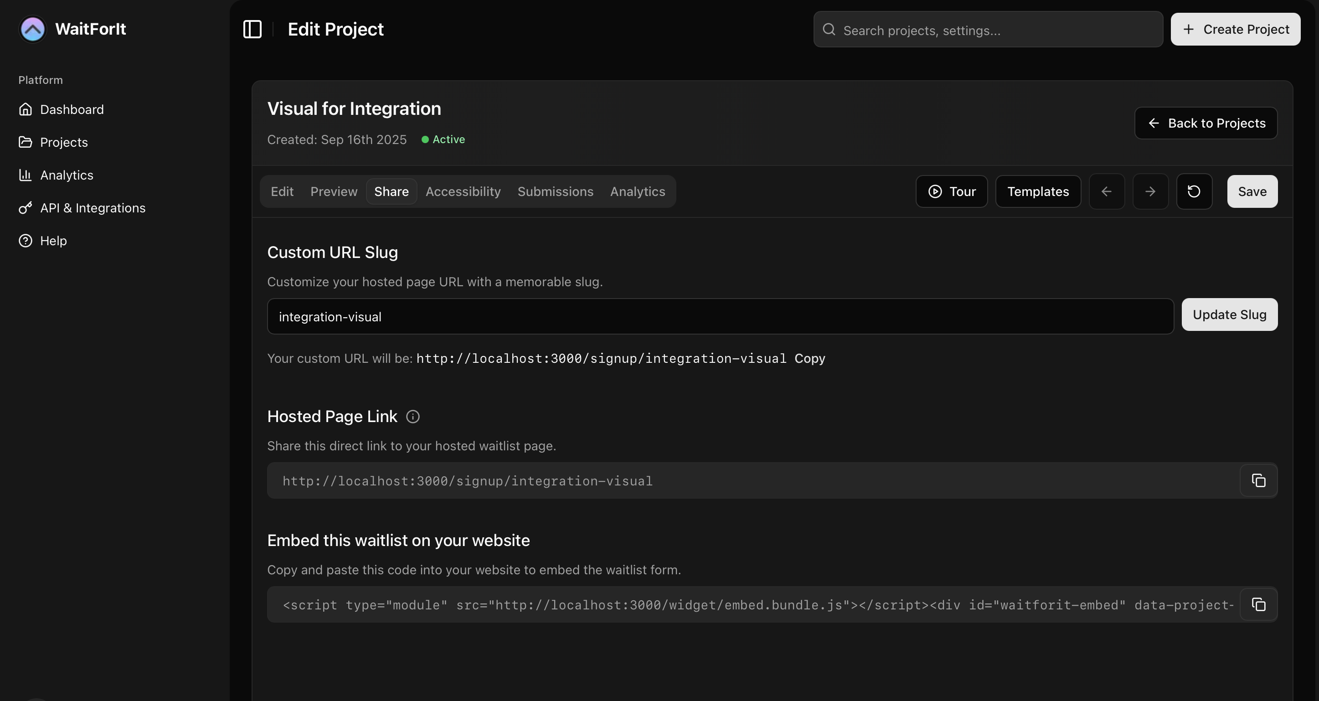Click the forward arrow navigation icon

[1150, 191]
